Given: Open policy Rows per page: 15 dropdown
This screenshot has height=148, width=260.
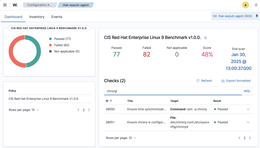Looking at the screenshot, I should 24,110.
